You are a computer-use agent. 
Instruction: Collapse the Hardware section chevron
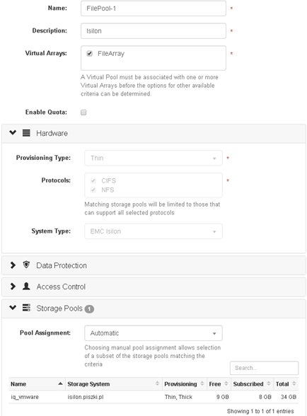point(13,132)
